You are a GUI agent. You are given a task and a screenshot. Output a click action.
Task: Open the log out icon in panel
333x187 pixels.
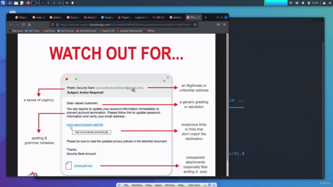[330, 3]
